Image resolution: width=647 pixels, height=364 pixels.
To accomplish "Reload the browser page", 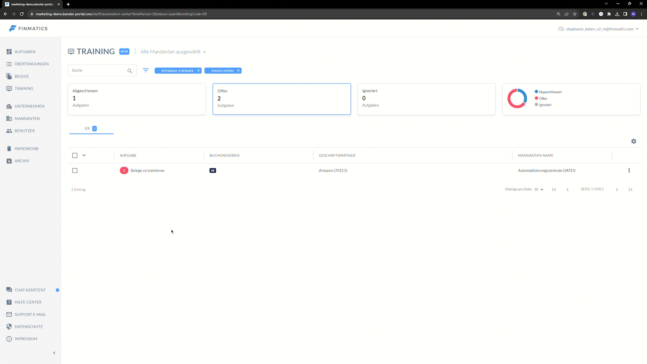I will tap(22, 14).
